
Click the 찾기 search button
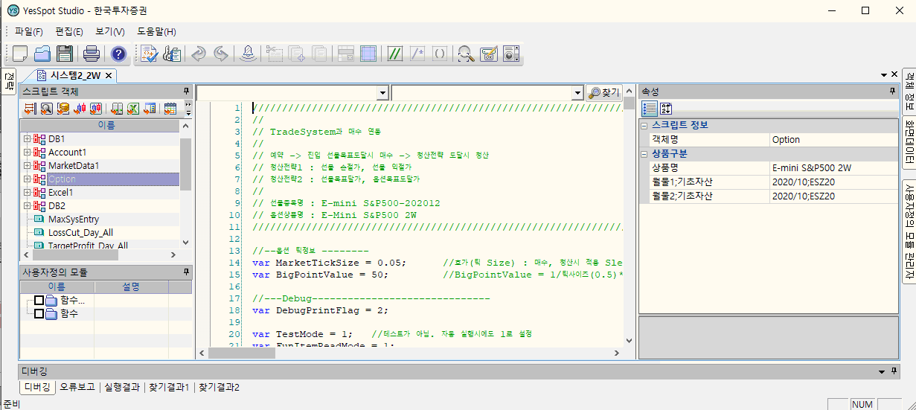[x=603, y=93]
